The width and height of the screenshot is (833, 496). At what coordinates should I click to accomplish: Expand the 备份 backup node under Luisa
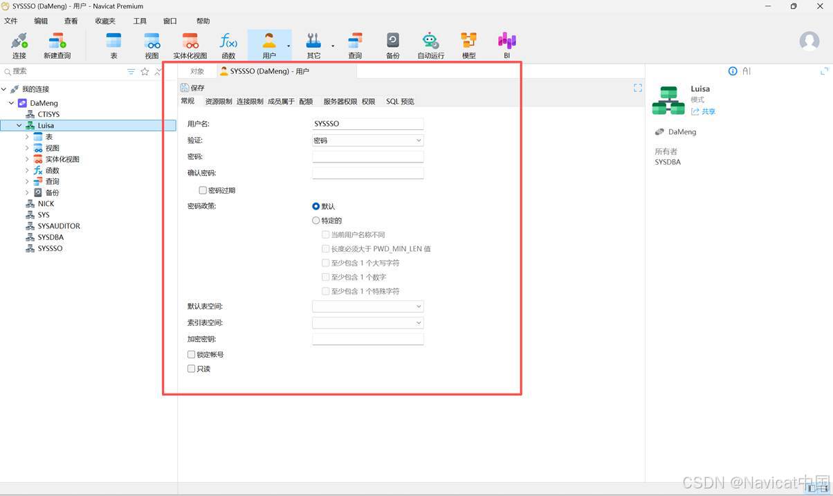tap(27, 192)
